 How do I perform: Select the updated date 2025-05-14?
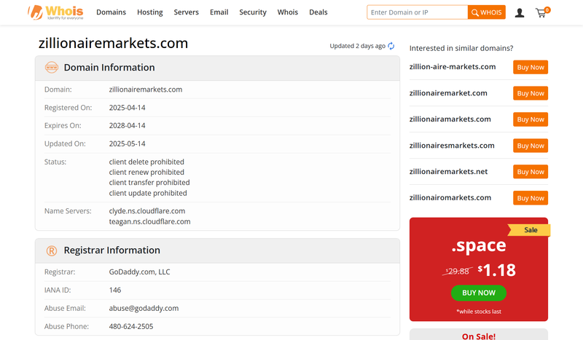(x=127, y=144)
